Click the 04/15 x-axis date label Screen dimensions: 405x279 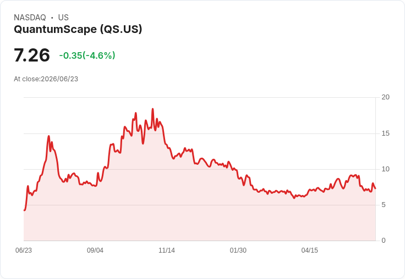click(x=309, y=250)
